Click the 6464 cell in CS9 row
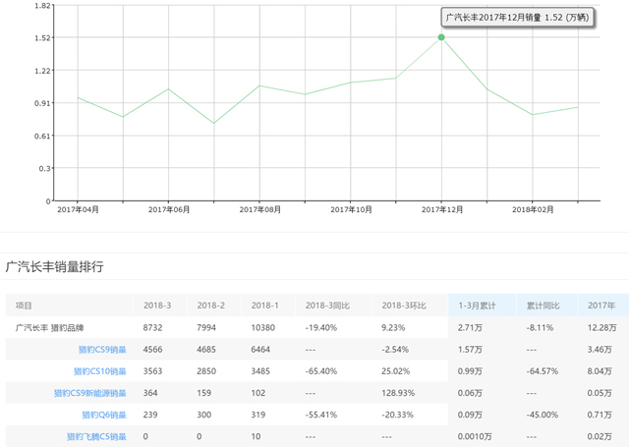 pyautogui.click(x=260, y=350)
